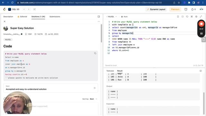Open author himanshu__mehra__ profile
206x116 pixels.
[x=12, y=34]
